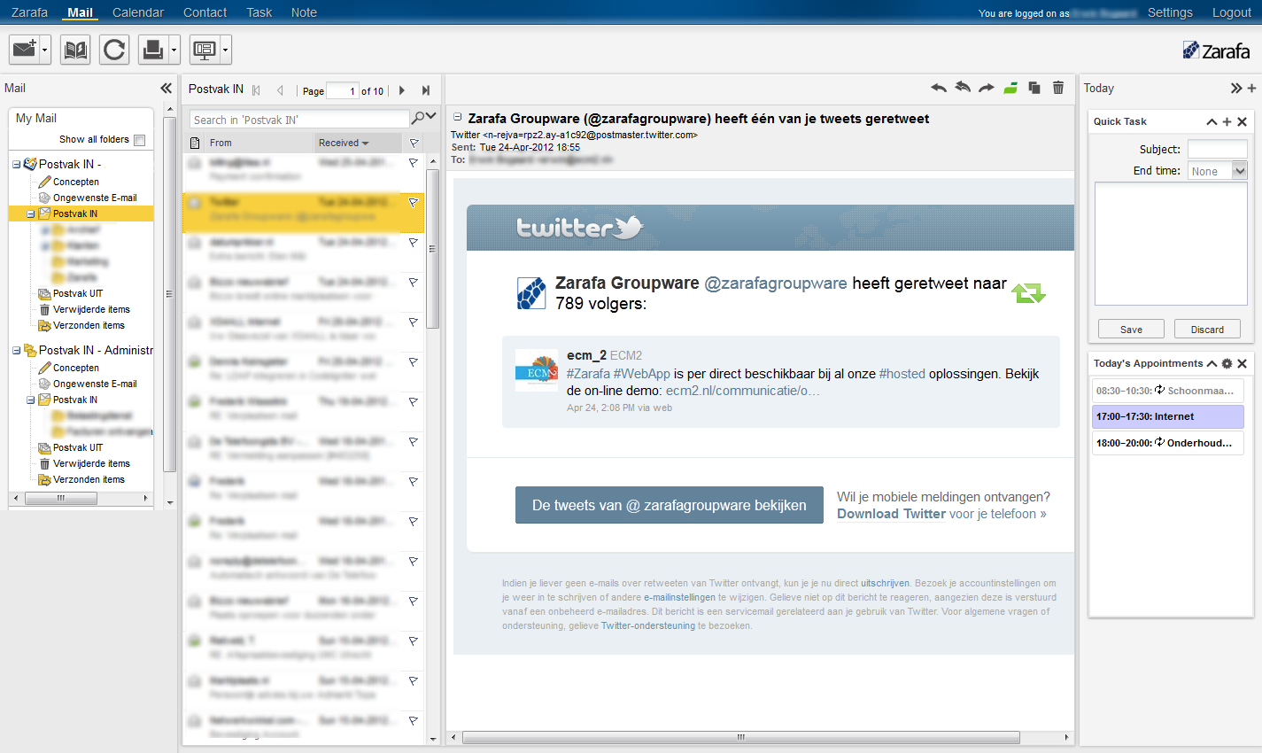The image size is (1262, 753).
Task: Open Today's Appointments gear settings
Action: click(x=1227, y=363)
